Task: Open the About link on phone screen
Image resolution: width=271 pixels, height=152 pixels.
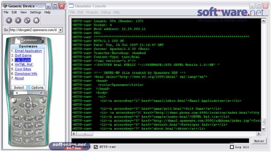Action: pos(19,78)
